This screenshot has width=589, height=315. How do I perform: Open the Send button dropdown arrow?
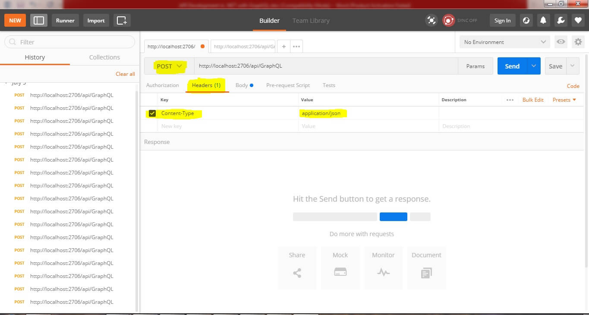[534, 66]
